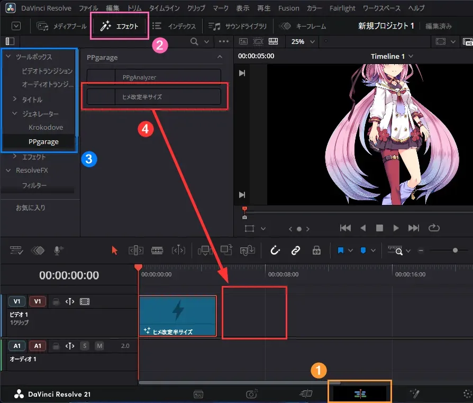This screenshot has width=473, height=403.
Task: Move the timeline zoom slider handle
Action: coord(455,250)
